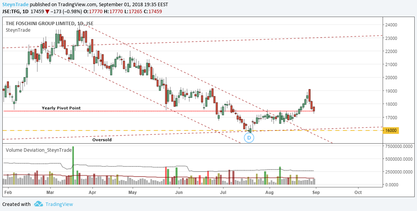Click the Aug date axis label
This screenshot has width=417, height=211.
[x=270, y=192]
